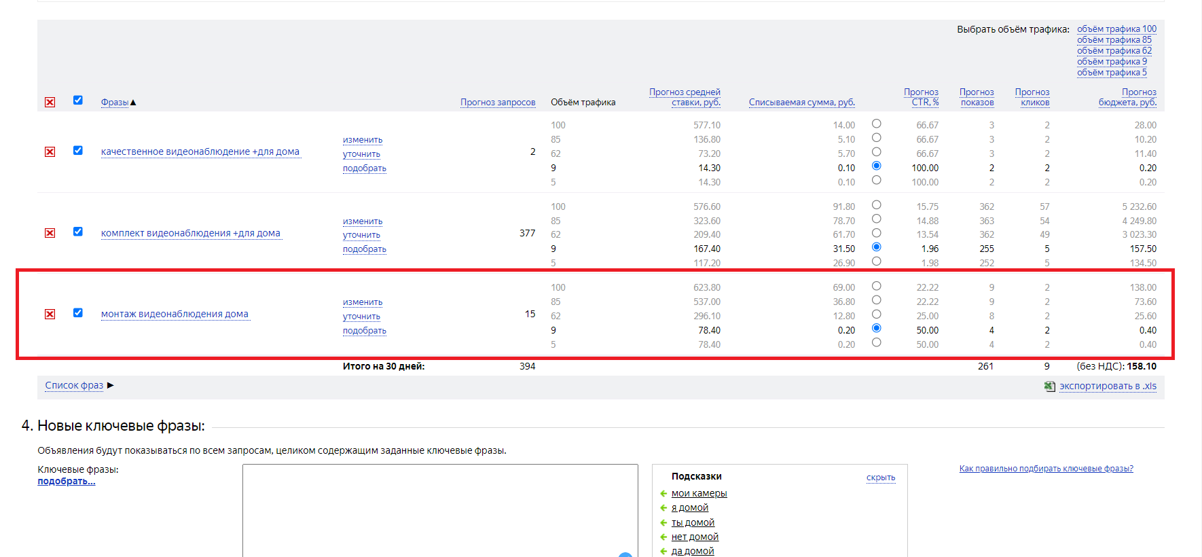Sort table by 'Фразы' column
1202x557 pixels.
(x=115, y=103)
